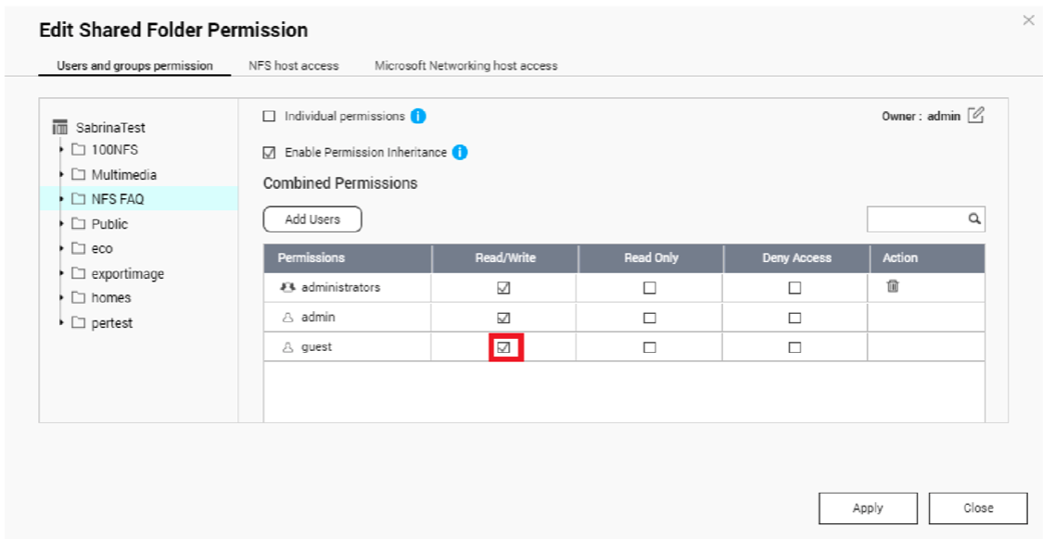The image size is (1043, 539).
Task: Click the Multimedia folder icon
Action: pos(79,174)
